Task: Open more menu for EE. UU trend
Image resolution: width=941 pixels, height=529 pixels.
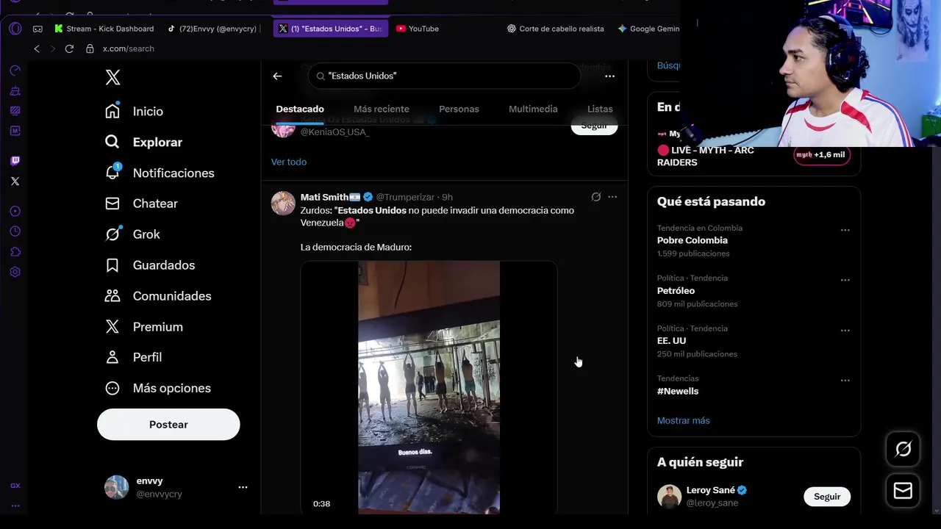Action: [x=845, y=331]
